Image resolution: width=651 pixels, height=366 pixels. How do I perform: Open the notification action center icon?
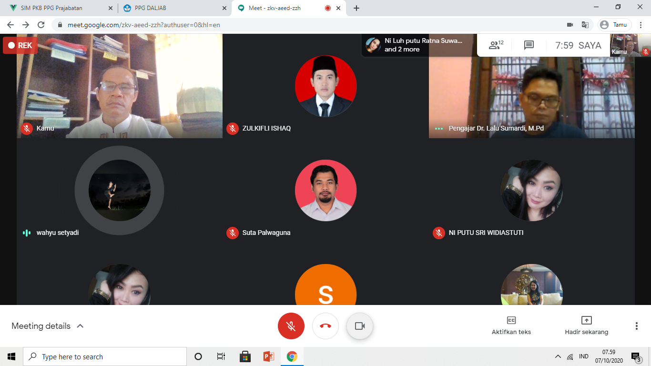(636, 357)
